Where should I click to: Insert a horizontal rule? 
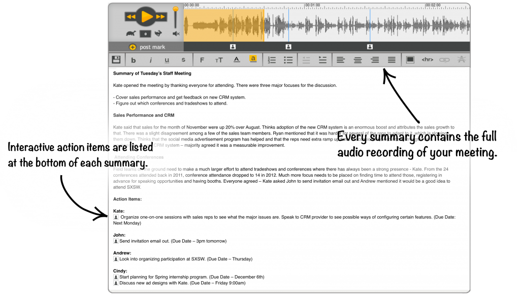(427, 60)
